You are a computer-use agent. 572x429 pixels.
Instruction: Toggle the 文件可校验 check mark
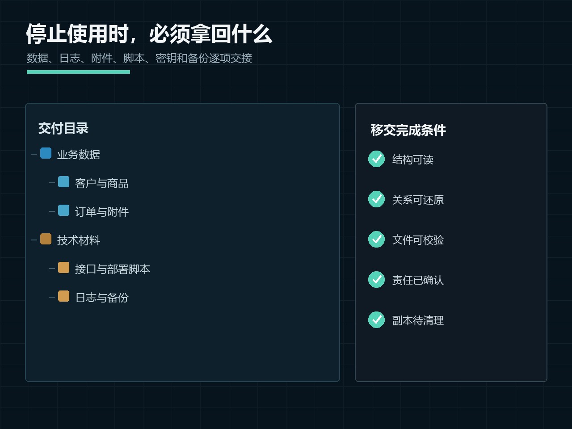coord(376,239)
